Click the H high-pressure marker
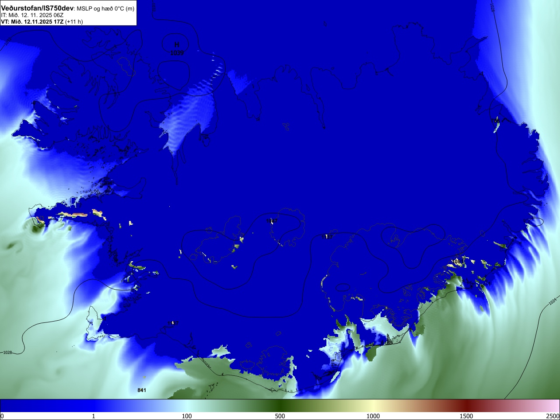 pos(177,45)
